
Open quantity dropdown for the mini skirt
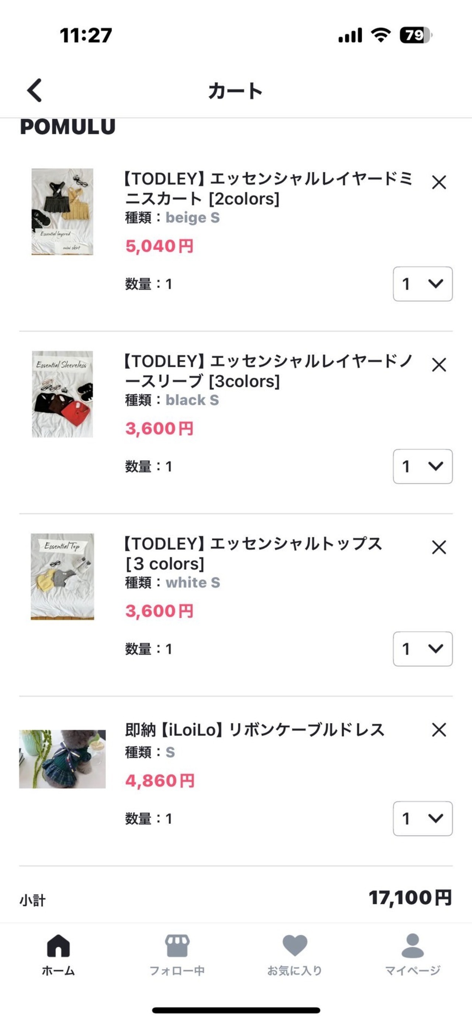(x=422, y=284)
